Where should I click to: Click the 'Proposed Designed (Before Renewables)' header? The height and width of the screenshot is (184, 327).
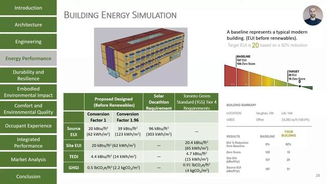113,102
